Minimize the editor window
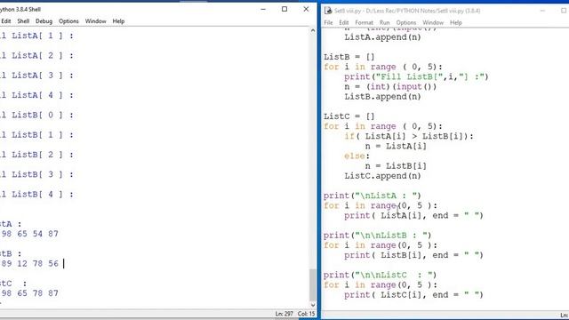Image resolution: width=569 pixels, height=320 pixels. click(x=542, y=11)
